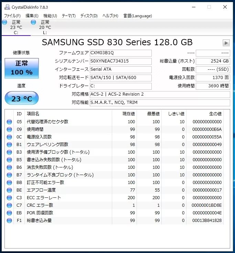Open the 編集(E) menu
The height and width of the screenshot is (253, 235).
click(32, 16)
